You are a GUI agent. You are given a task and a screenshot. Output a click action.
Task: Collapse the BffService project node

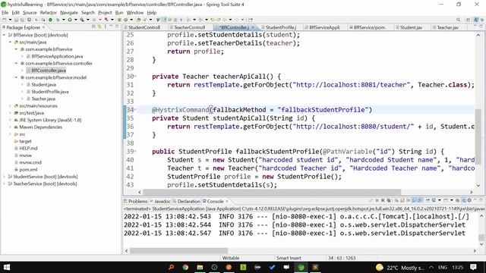pyautogui.click(x=4, y=35)
